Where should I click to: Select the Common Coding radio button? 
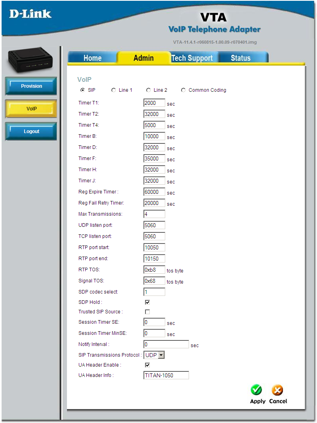click(x=183, y=90)
